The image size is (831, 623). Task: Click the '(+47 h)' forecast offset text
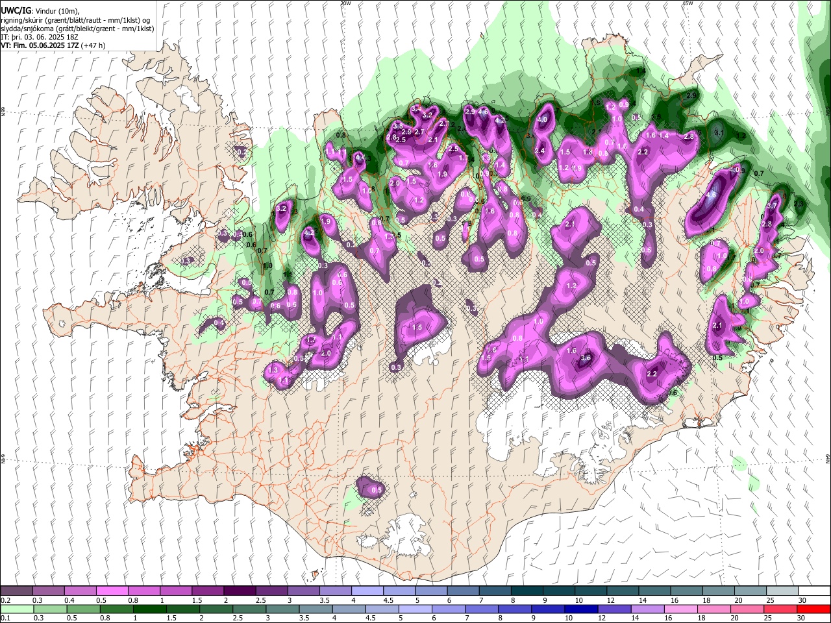[93, 45]
